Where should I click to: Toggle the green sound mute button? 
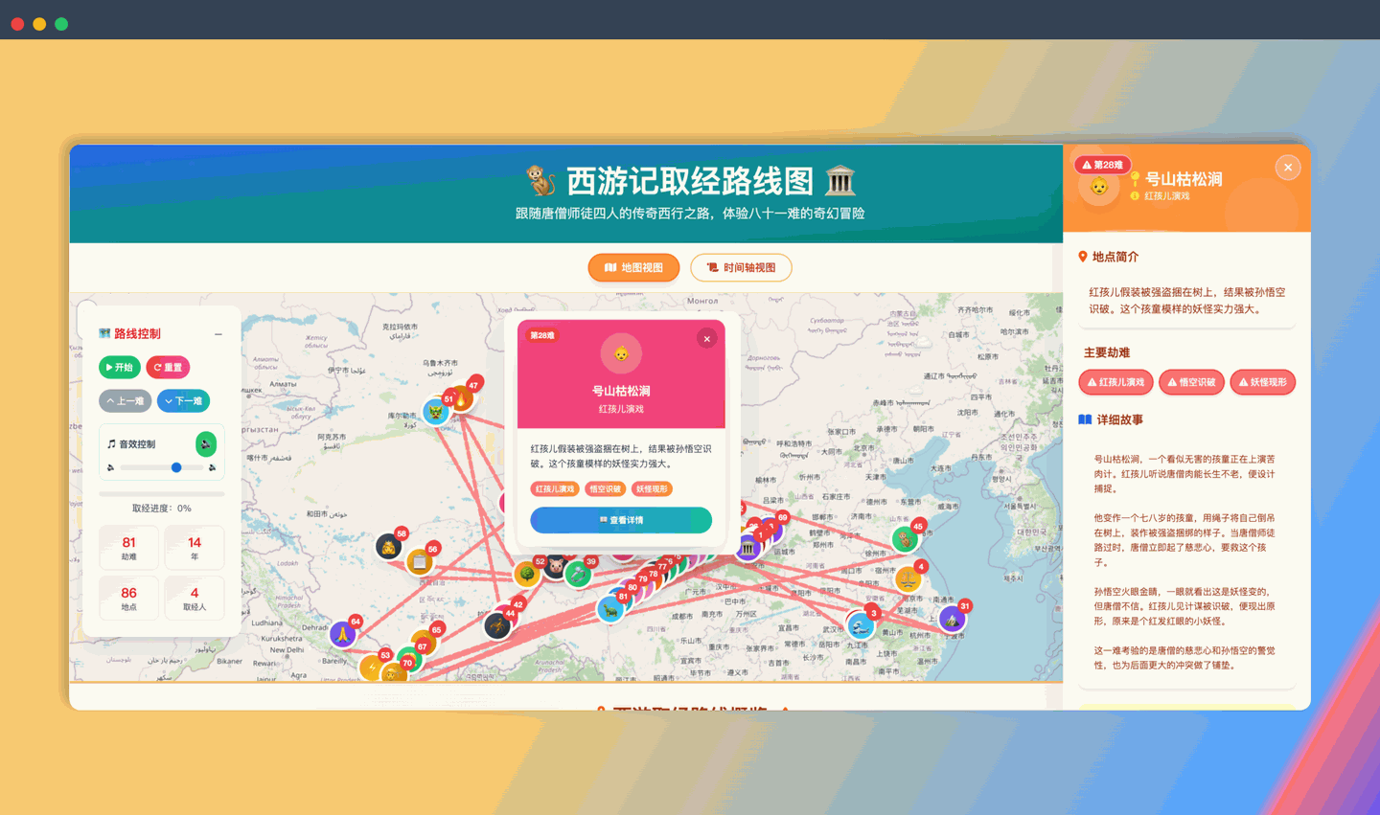point(205,443)
